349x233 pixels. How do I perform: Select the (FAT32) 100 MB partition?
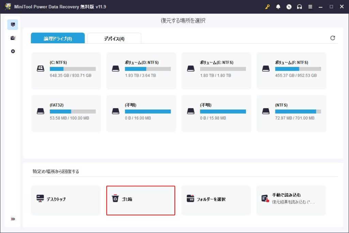click(66, 113)
